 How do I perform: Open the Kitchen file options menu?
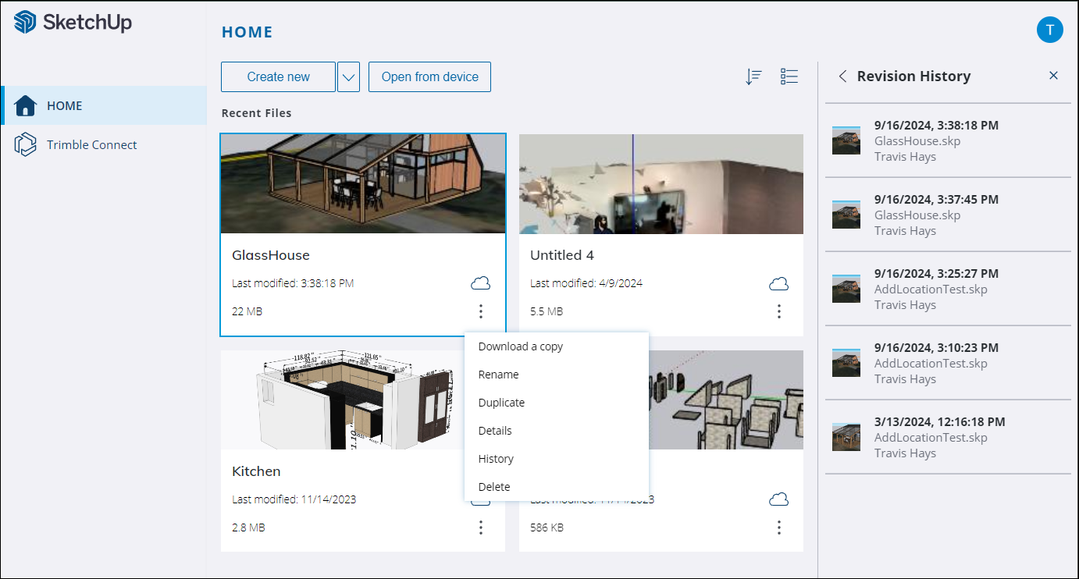click(x=481, y=528)
